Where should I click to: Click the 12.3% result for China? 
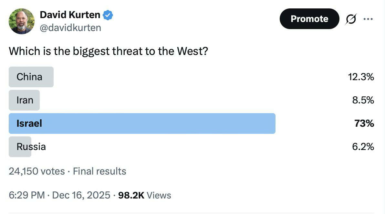tap(361, 77)
